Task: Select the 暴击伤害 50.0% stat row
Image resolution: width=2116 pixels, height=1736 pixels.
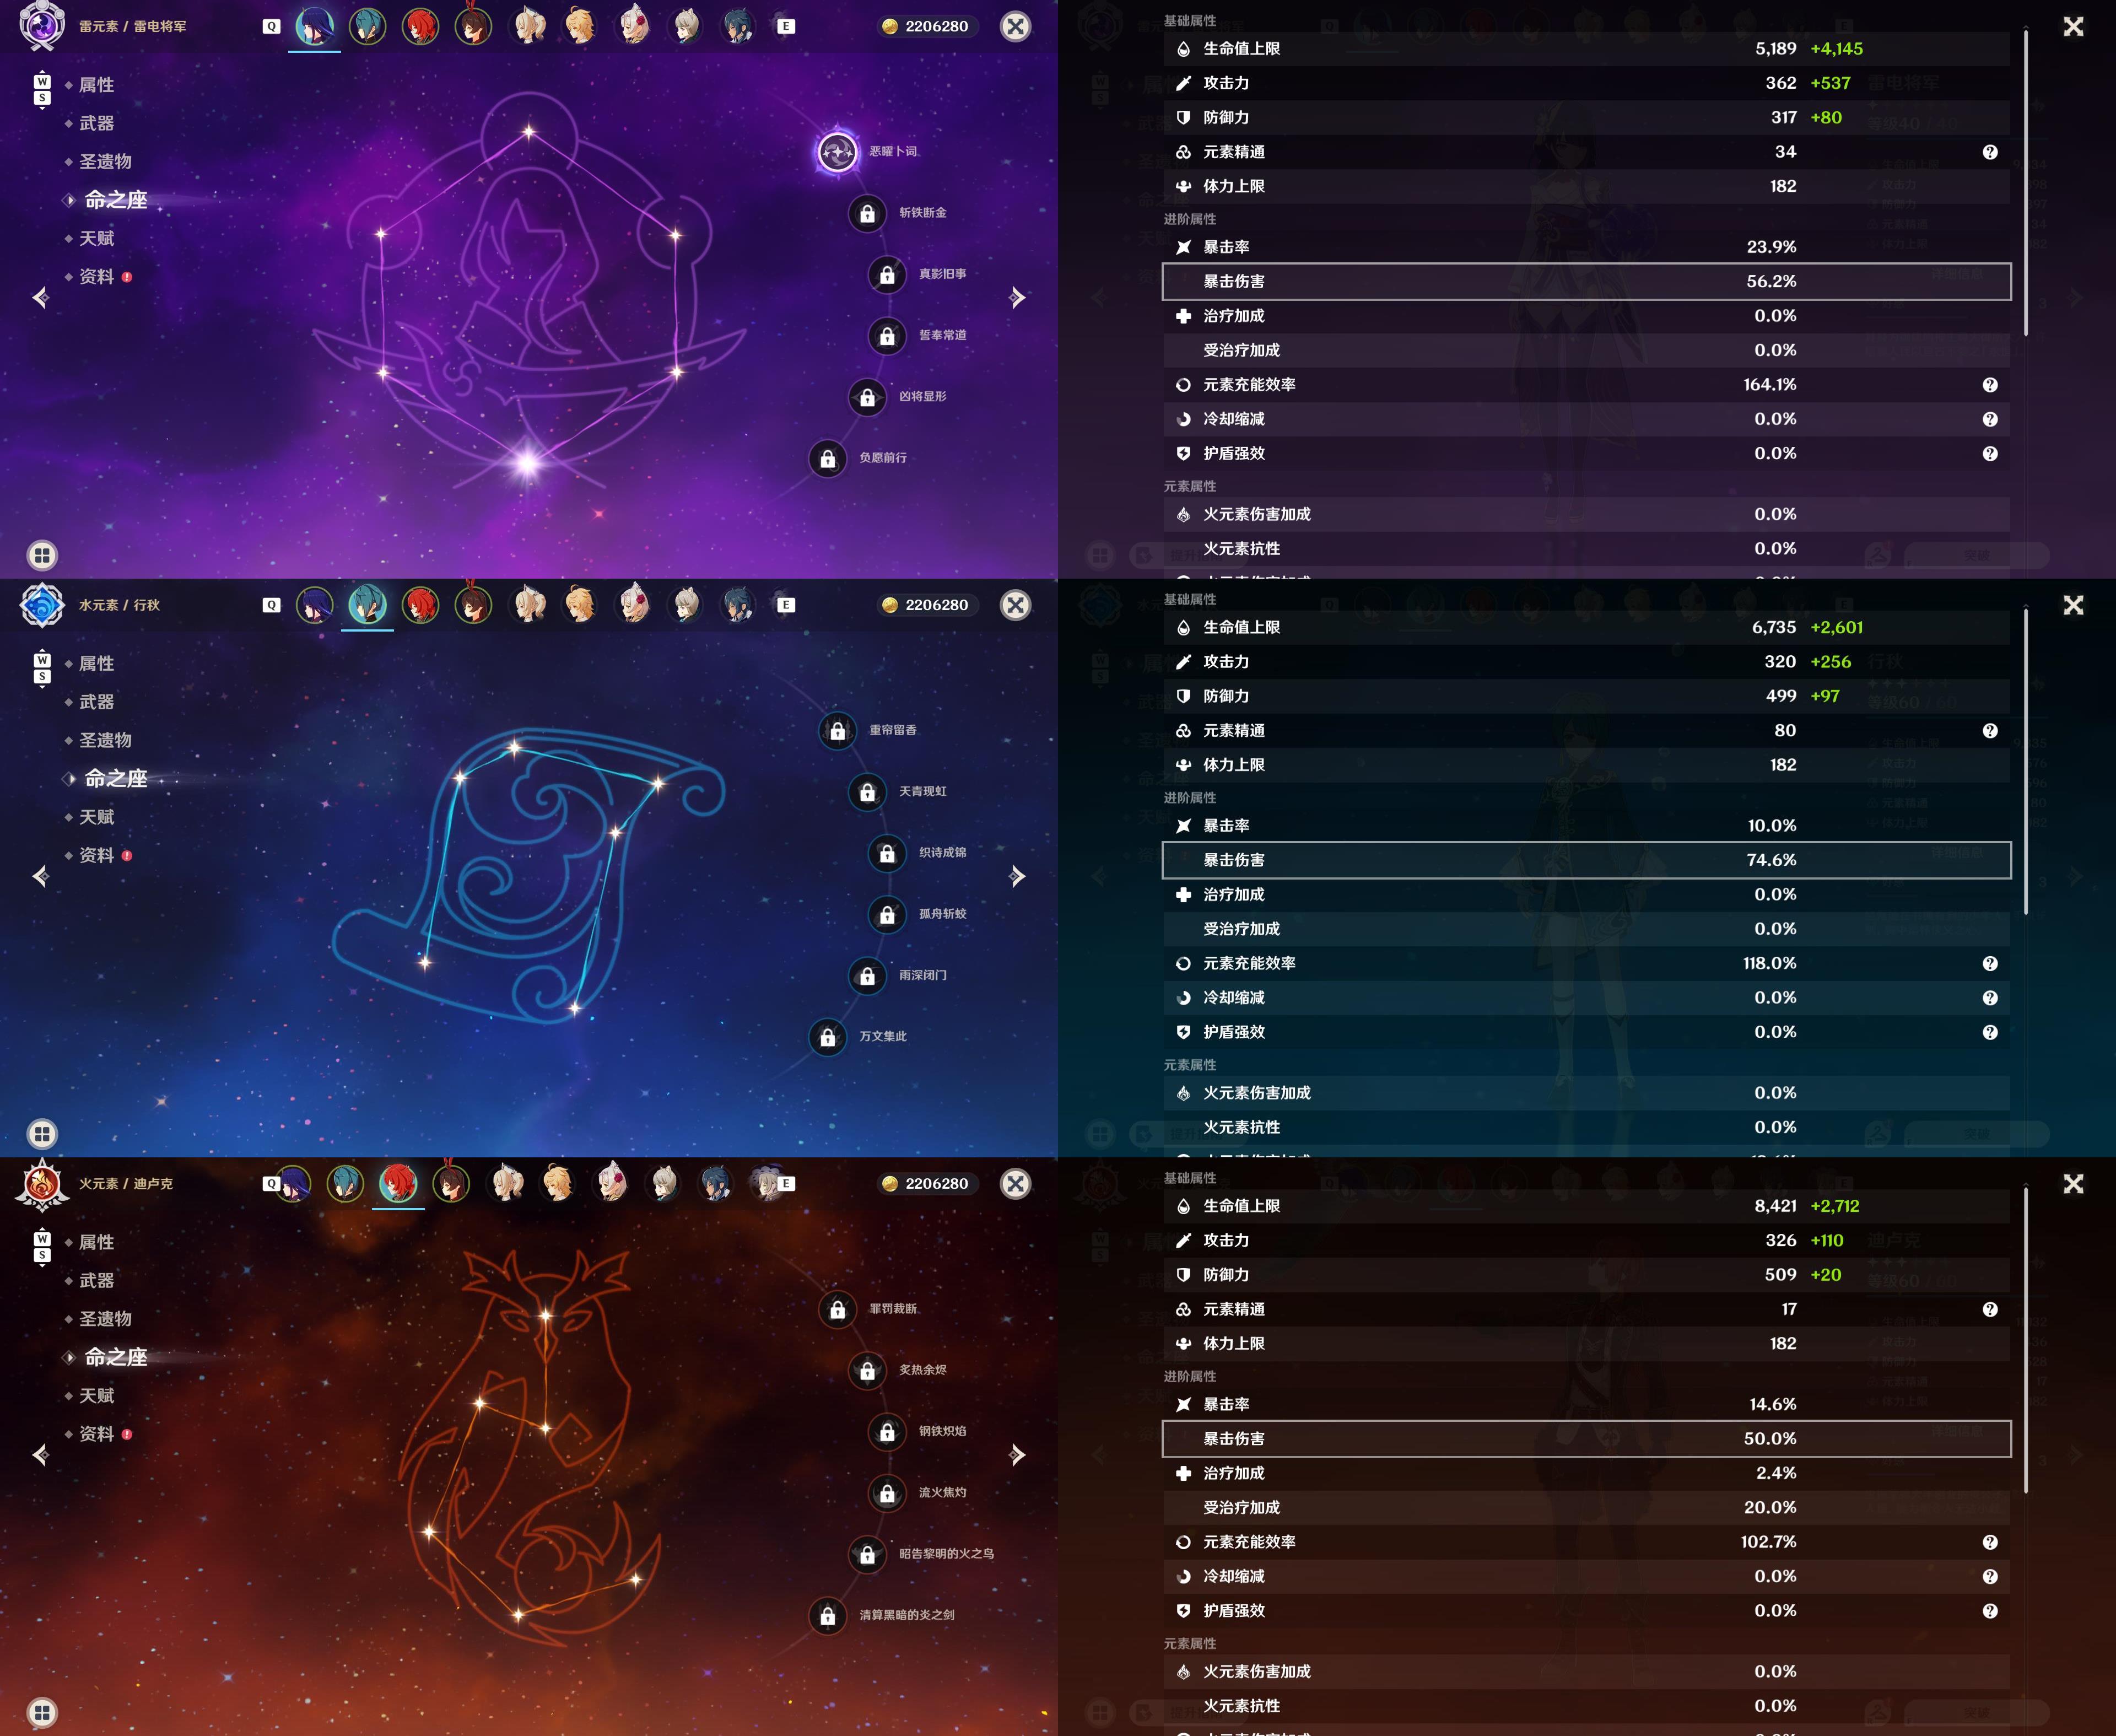Action: point(1586,1439)
